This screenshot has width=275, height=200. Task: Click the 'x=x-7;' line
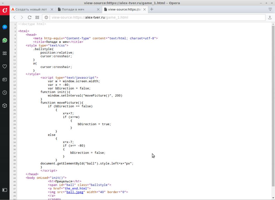click(68, 142)
